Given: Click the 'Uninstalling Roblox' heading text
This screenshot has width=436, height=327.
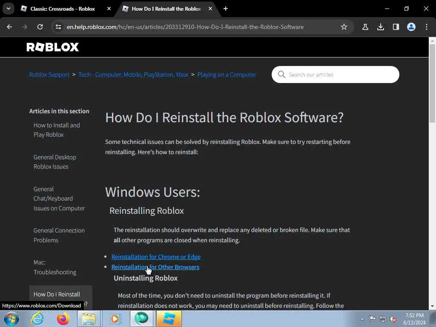Looking at the screenshot, I should click(x=146, y=278).
